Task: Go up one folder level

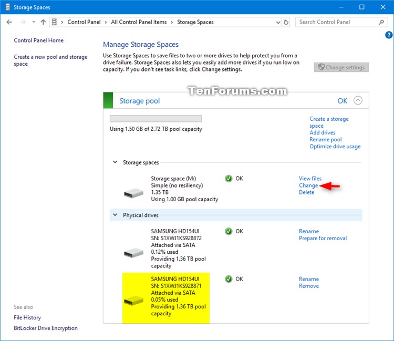Action: click(43, 22)
